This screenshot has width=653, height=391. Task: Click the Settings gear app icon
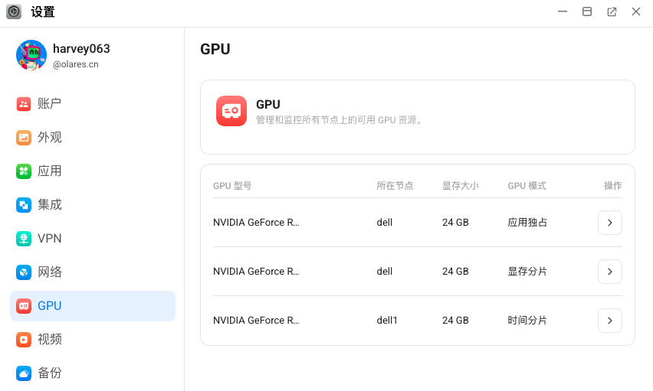tap(14, 11)
